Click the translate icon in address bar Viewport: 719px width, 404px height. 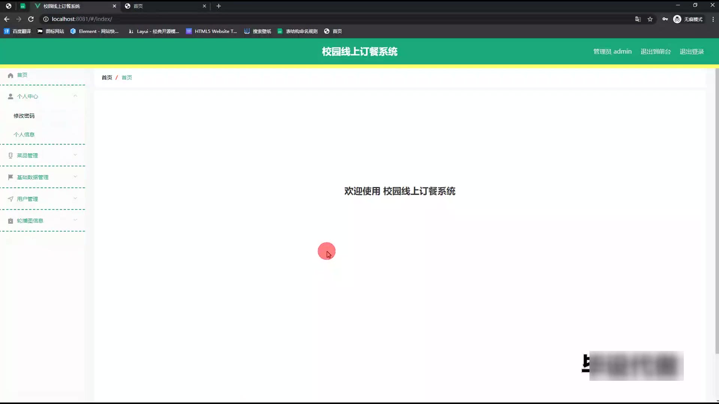[638, 19]
